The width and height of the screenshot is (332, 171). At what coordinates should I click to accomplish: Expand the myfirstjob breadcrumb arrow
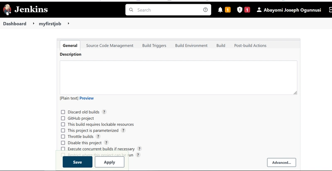(68, 24)
